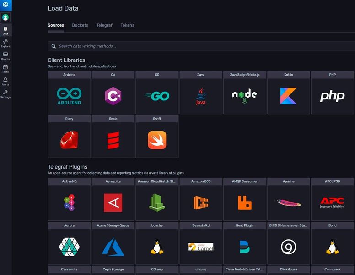Image resolution: width=355 pixels, height=275 pixels.
Task: Open the Bond penguin logo
Action: tap(333, 247)
